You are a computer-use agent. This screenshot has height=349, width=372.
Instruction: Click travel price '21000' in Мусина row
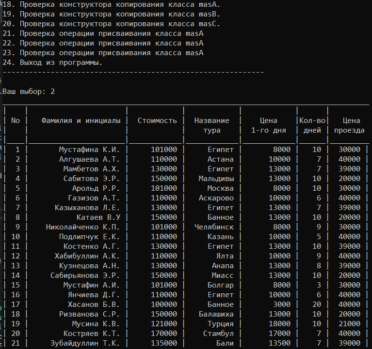pos(350,324)
